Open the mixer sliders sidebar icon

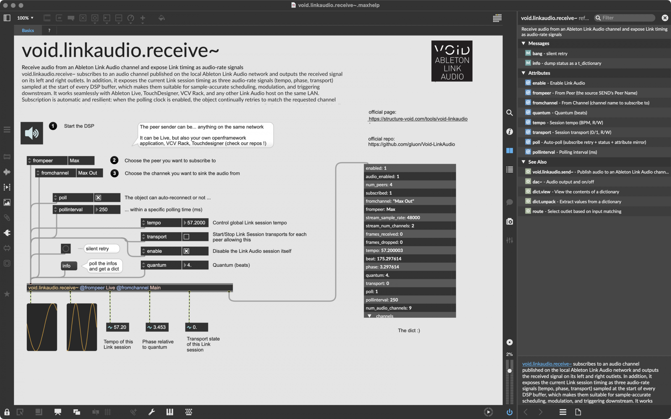[x=510, y=240]
